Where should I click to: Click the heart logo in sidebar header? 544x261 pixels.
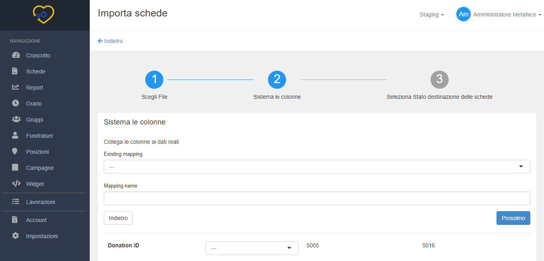pos(43,14)
